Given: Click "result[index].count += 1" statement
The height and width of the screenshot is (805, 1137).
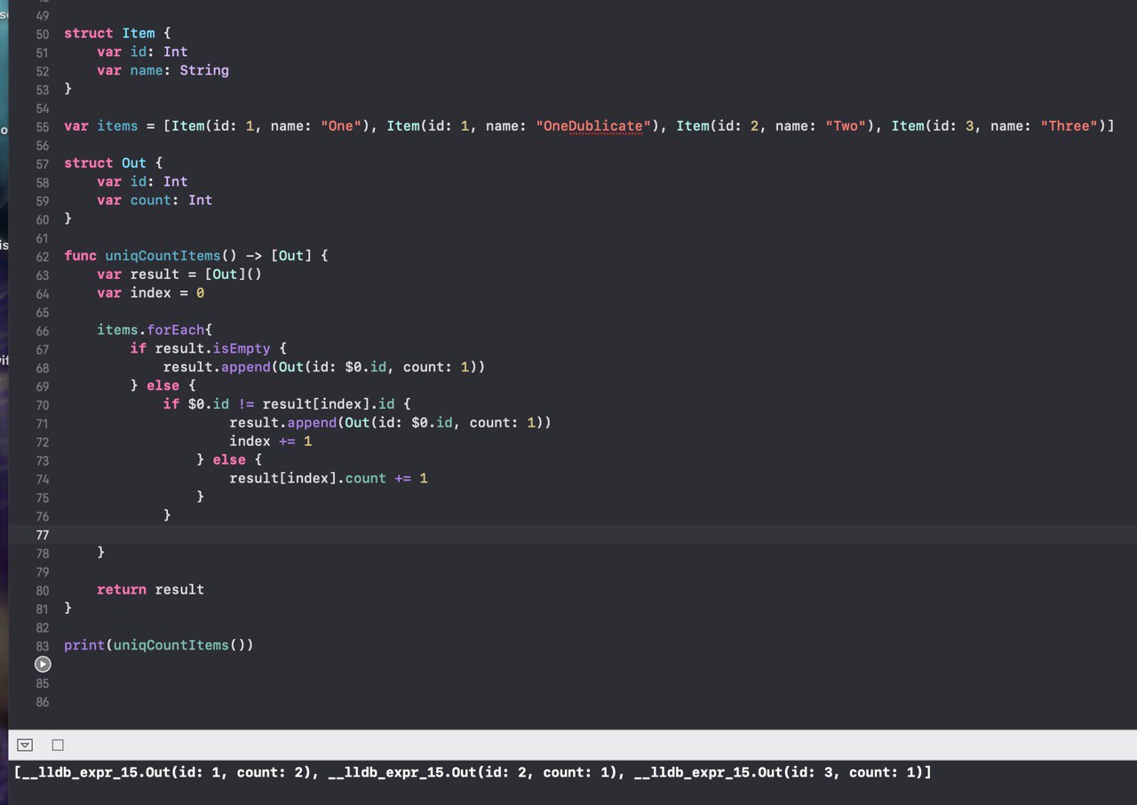Looking at the screenshot, I should point(329,478).
